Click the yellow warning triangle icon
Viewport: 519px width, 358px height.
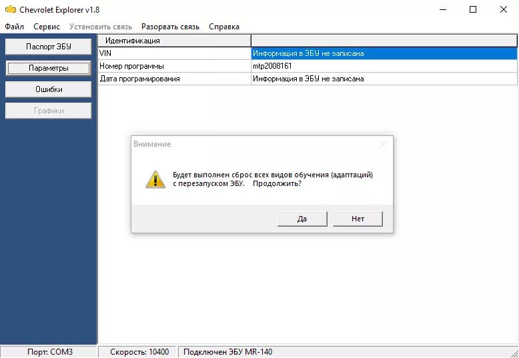pyautogui.click(x=155, y=179)
